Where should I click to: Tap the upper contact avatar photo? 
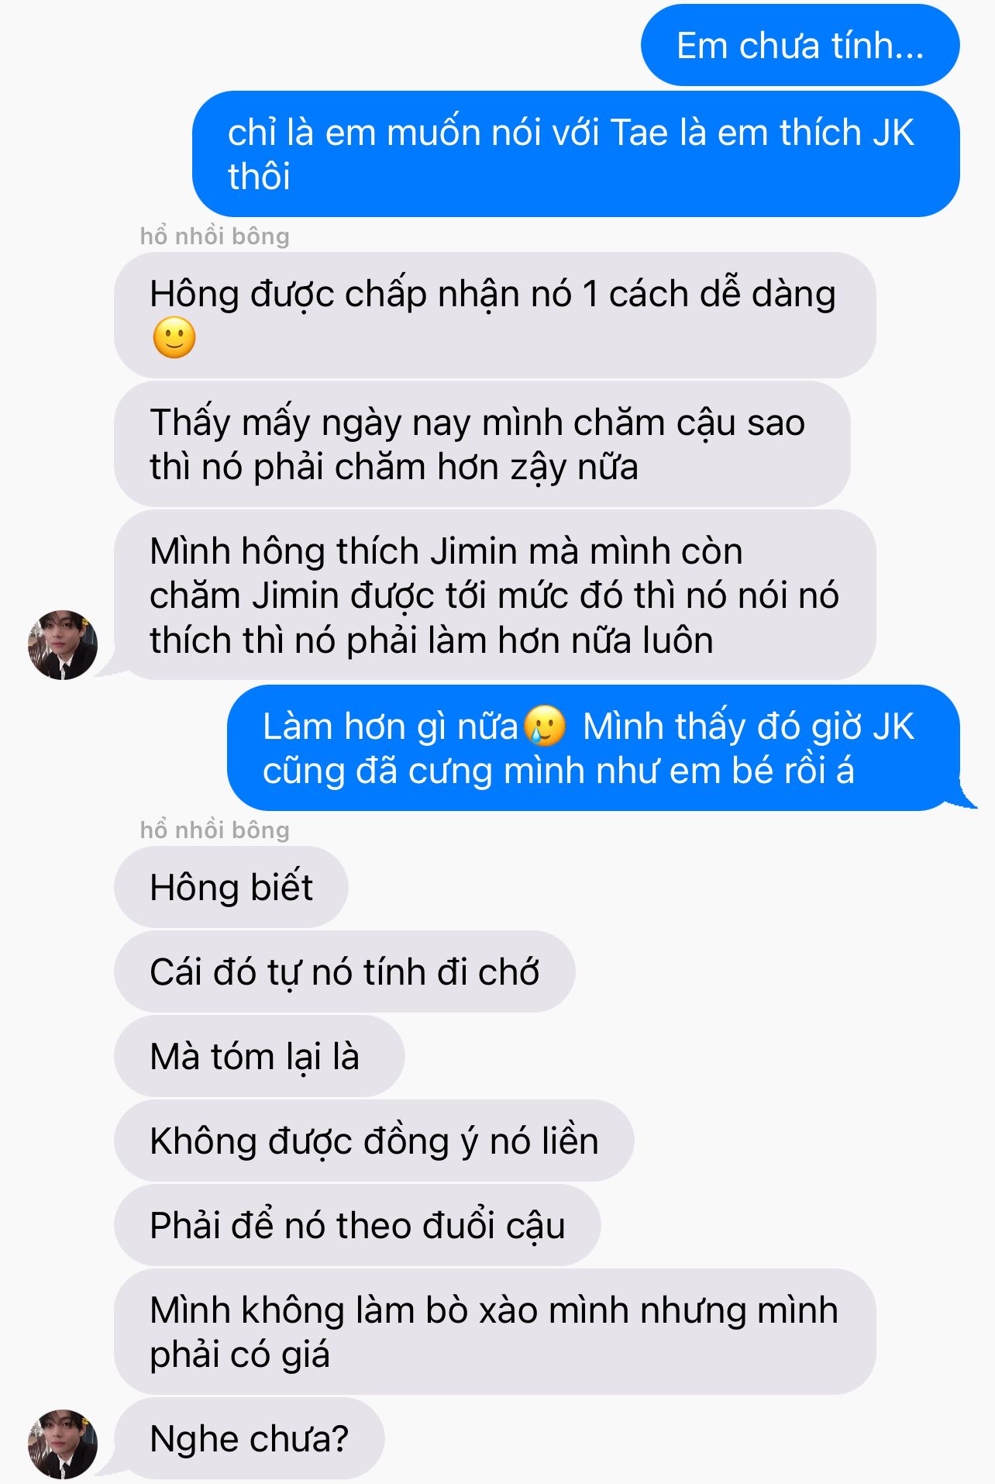click(x=63, y=644)
